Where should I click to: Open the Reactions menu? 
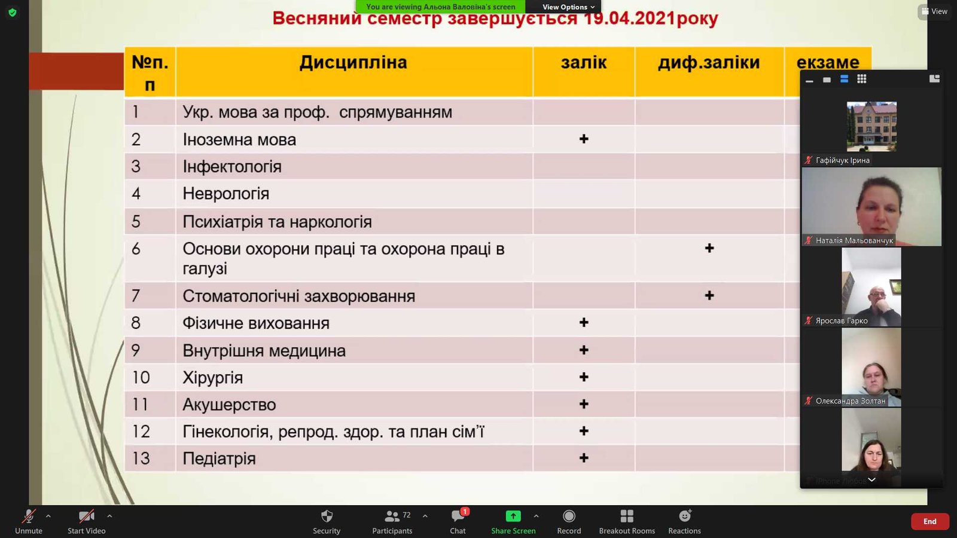[x=684, y=516]
